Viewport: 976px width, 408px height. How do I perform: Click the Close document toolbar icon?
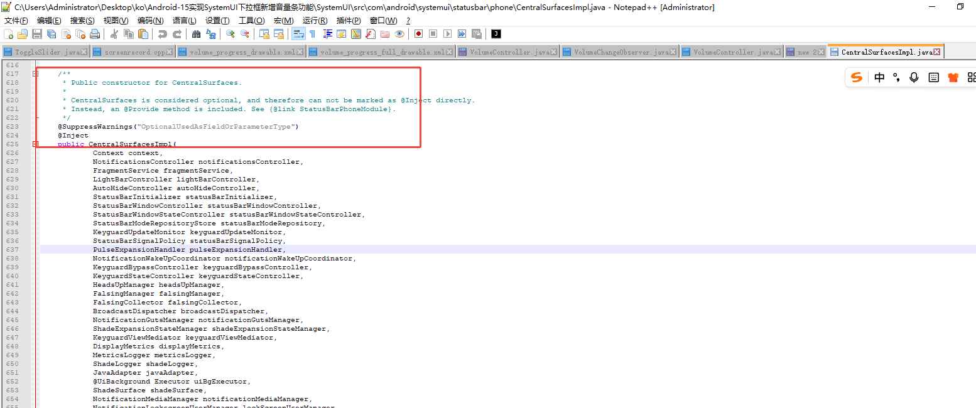point(66,34)
